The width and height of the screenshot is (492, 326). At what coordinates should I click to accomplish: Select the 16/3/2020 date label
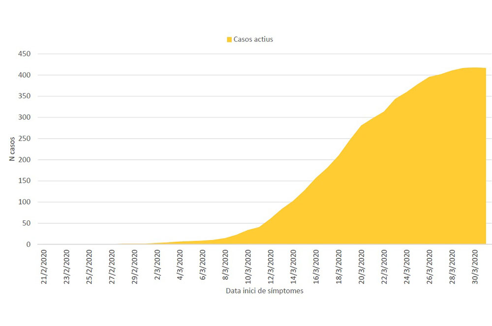tap(316, 267)
